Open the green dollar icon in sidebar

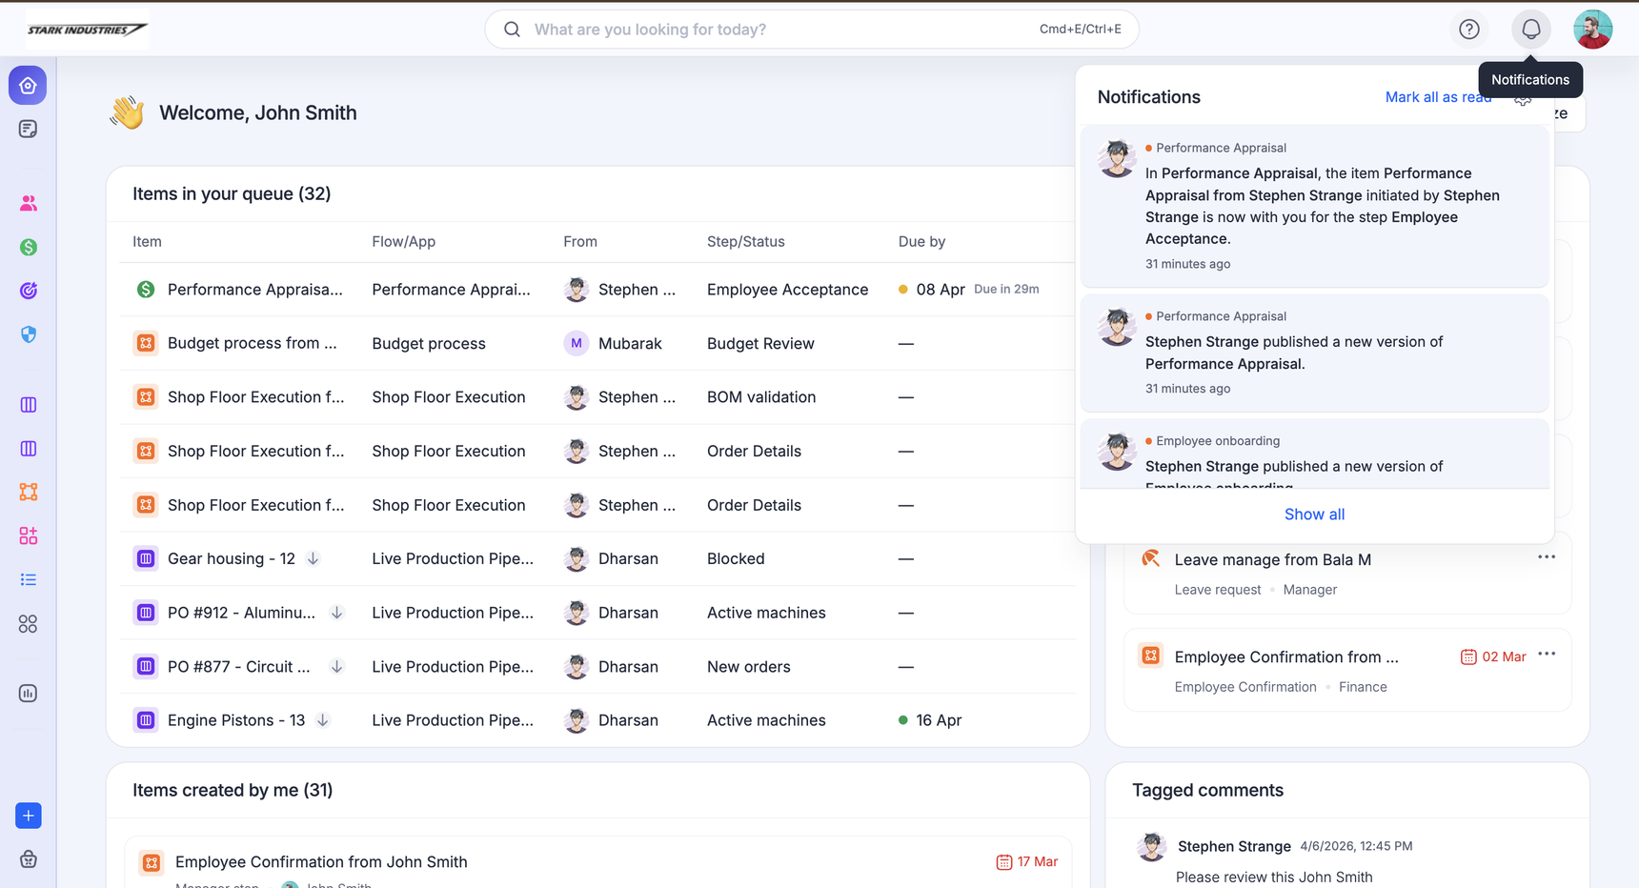(29, 248)
